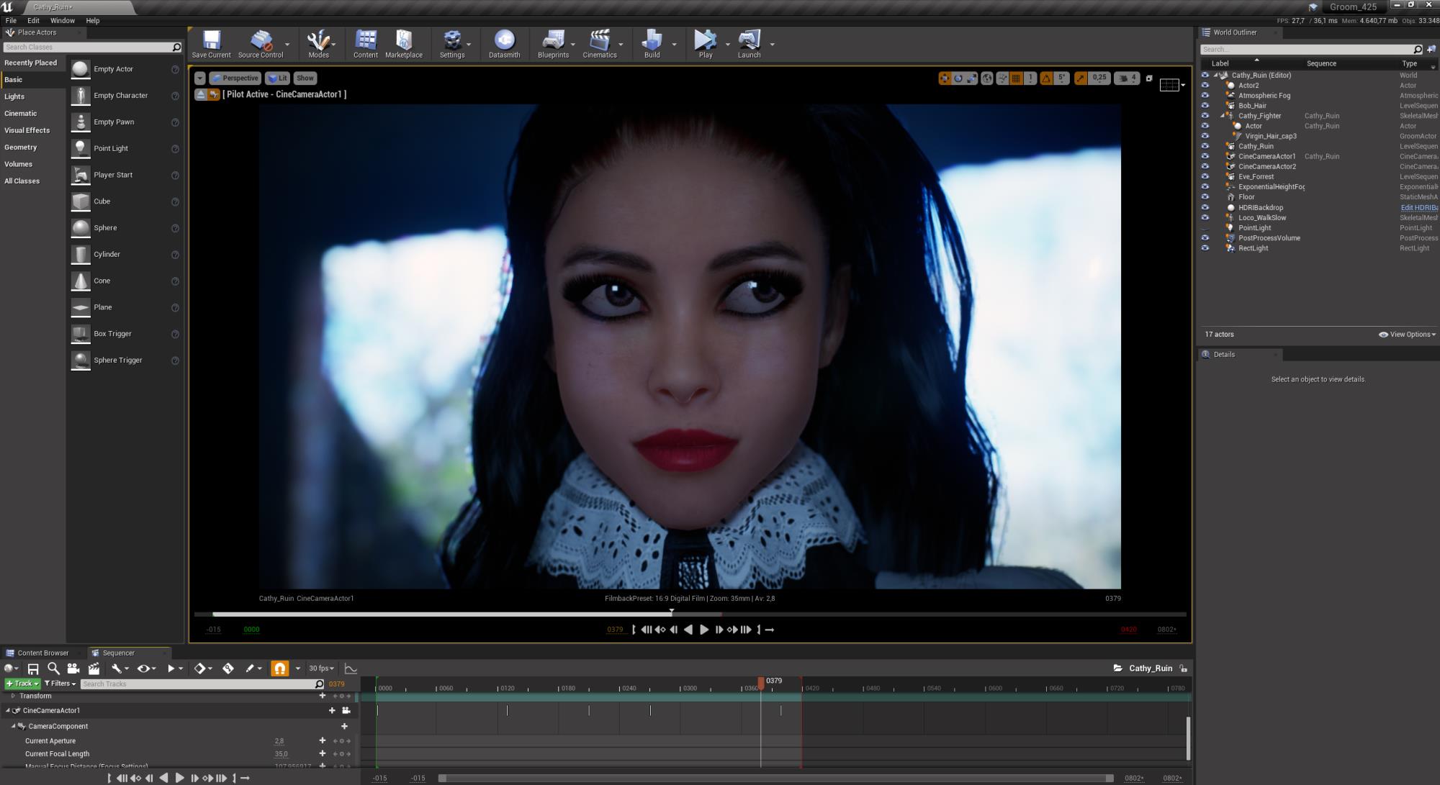Collapse the CameraComponent track

pyautogui.click(x=14, y=727)
